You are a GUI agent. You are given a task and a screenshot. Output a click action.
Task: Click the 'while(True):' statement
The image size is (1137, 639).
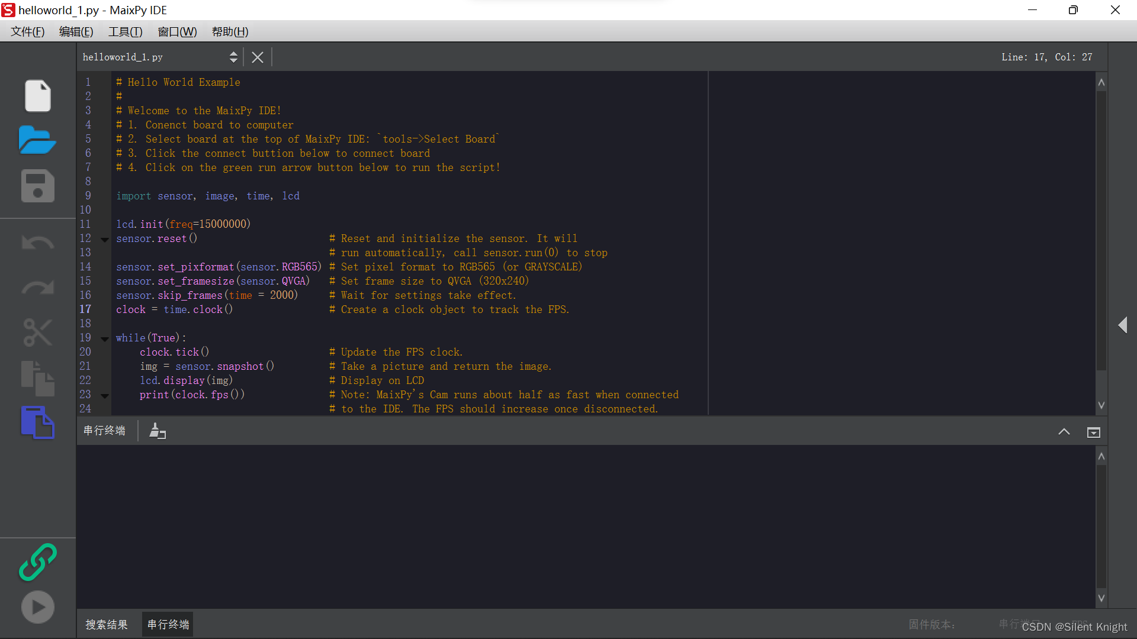[x=151, y=338]
